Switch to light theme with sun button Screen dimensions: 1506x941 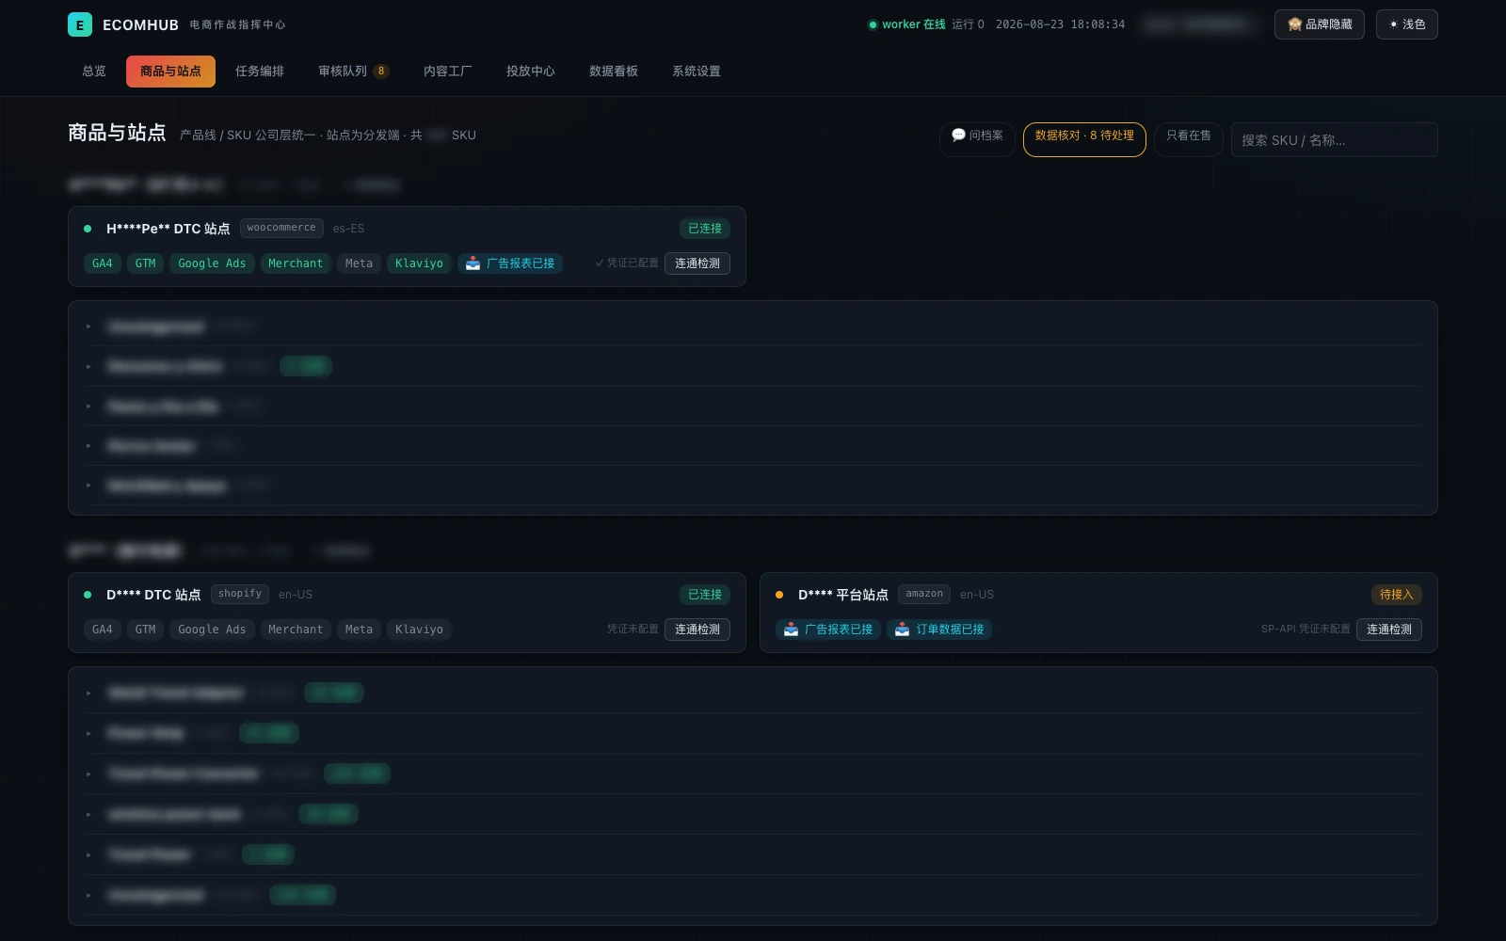tap(1406, 24)
